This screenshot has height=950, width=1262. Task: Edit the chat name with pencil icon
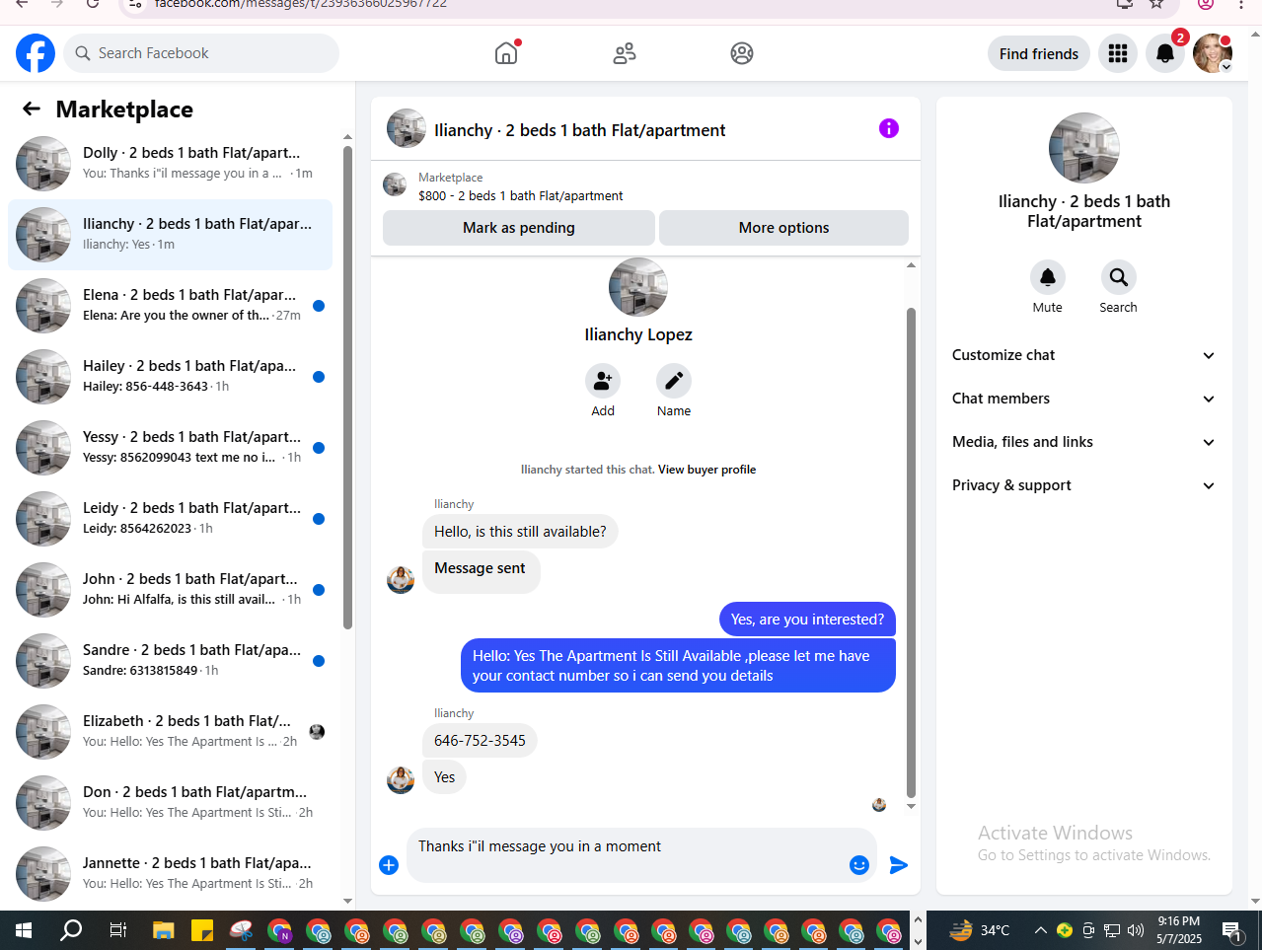[674, 381]
